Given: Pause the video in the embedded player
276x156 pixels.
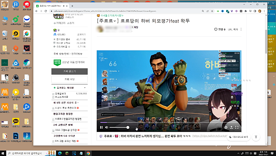Looking at the screenshot, I should [x=101, y=127].
